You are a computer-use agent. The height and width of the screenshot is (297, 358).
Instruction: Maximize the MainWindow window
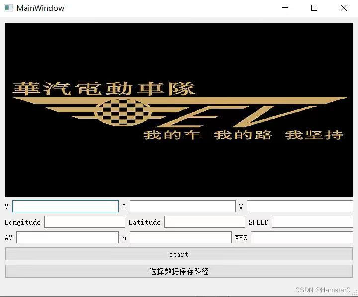point(314,8)
